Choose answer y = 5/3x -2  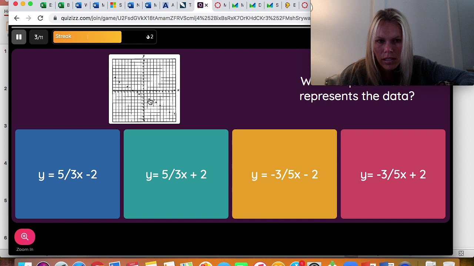(67, 174)
